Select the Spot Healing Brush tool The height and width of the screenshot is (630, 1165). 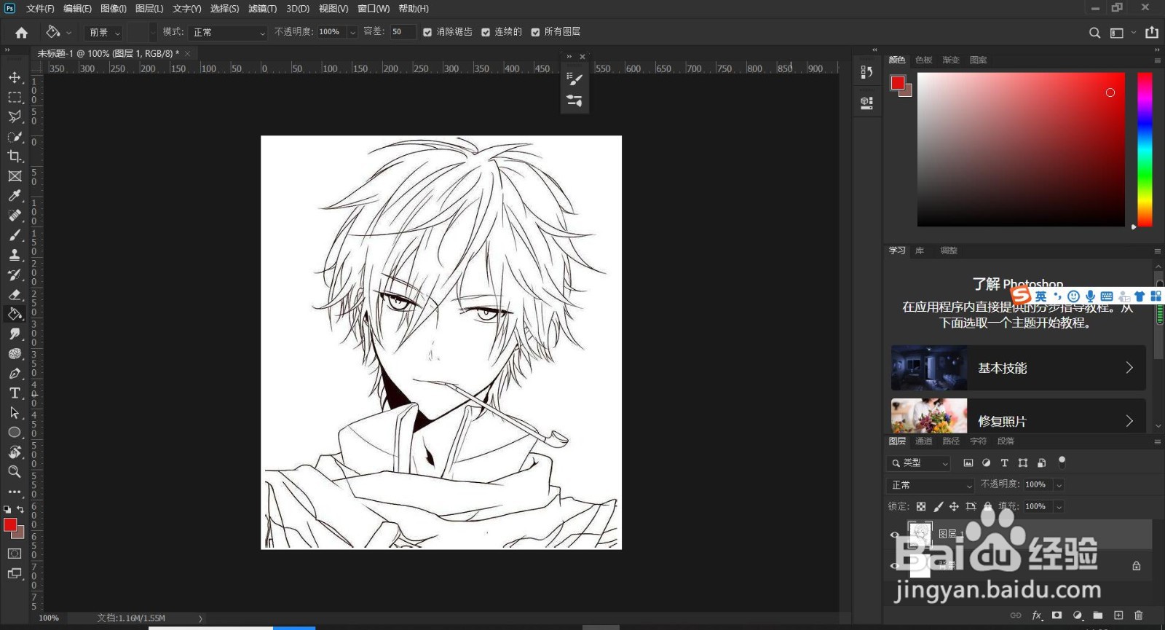15,216
